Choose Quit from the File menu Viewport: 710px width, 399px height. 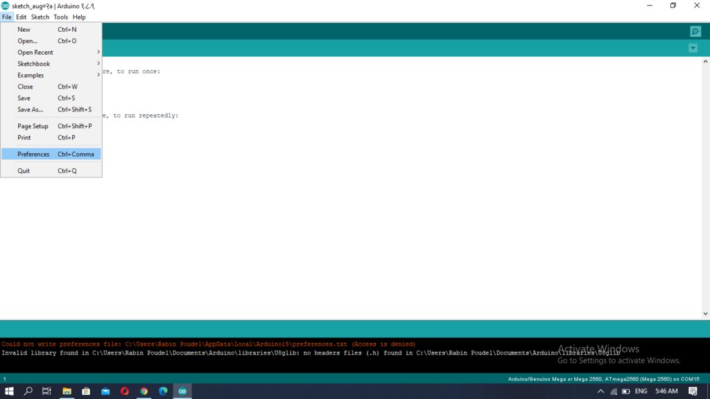pyautogui.click(x=51, y=170)
